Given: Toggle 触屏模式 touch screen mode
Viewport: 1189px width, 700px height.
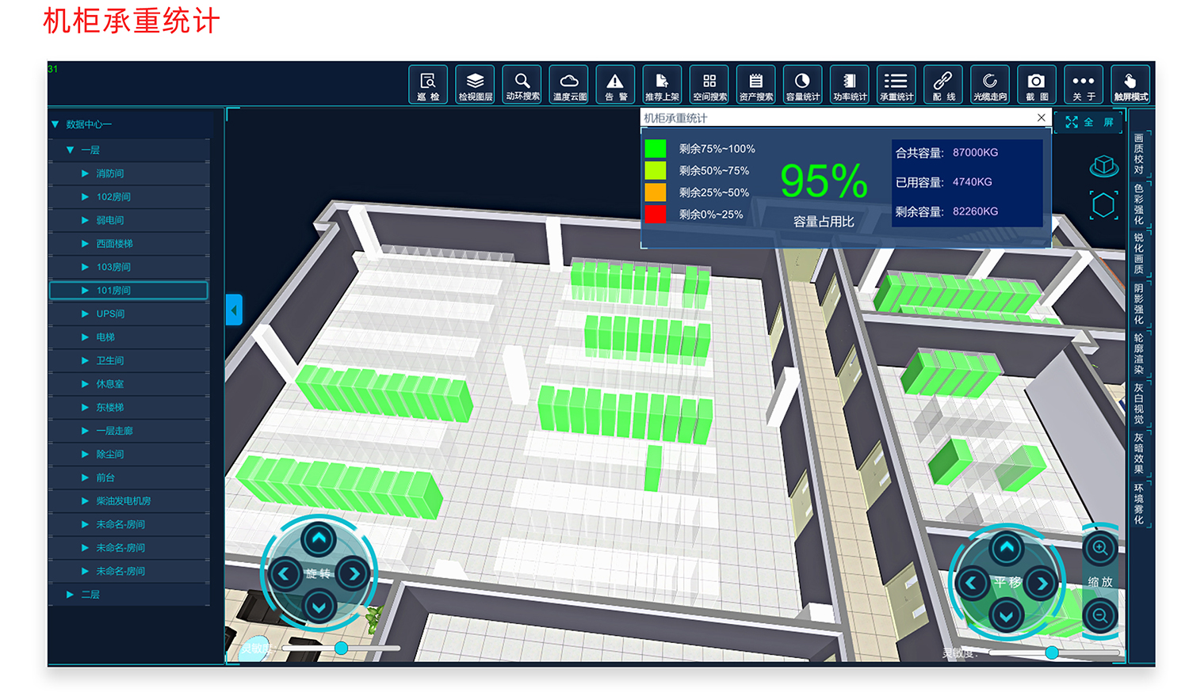Looking at the screenshot, I should (x=1130, y=85).
